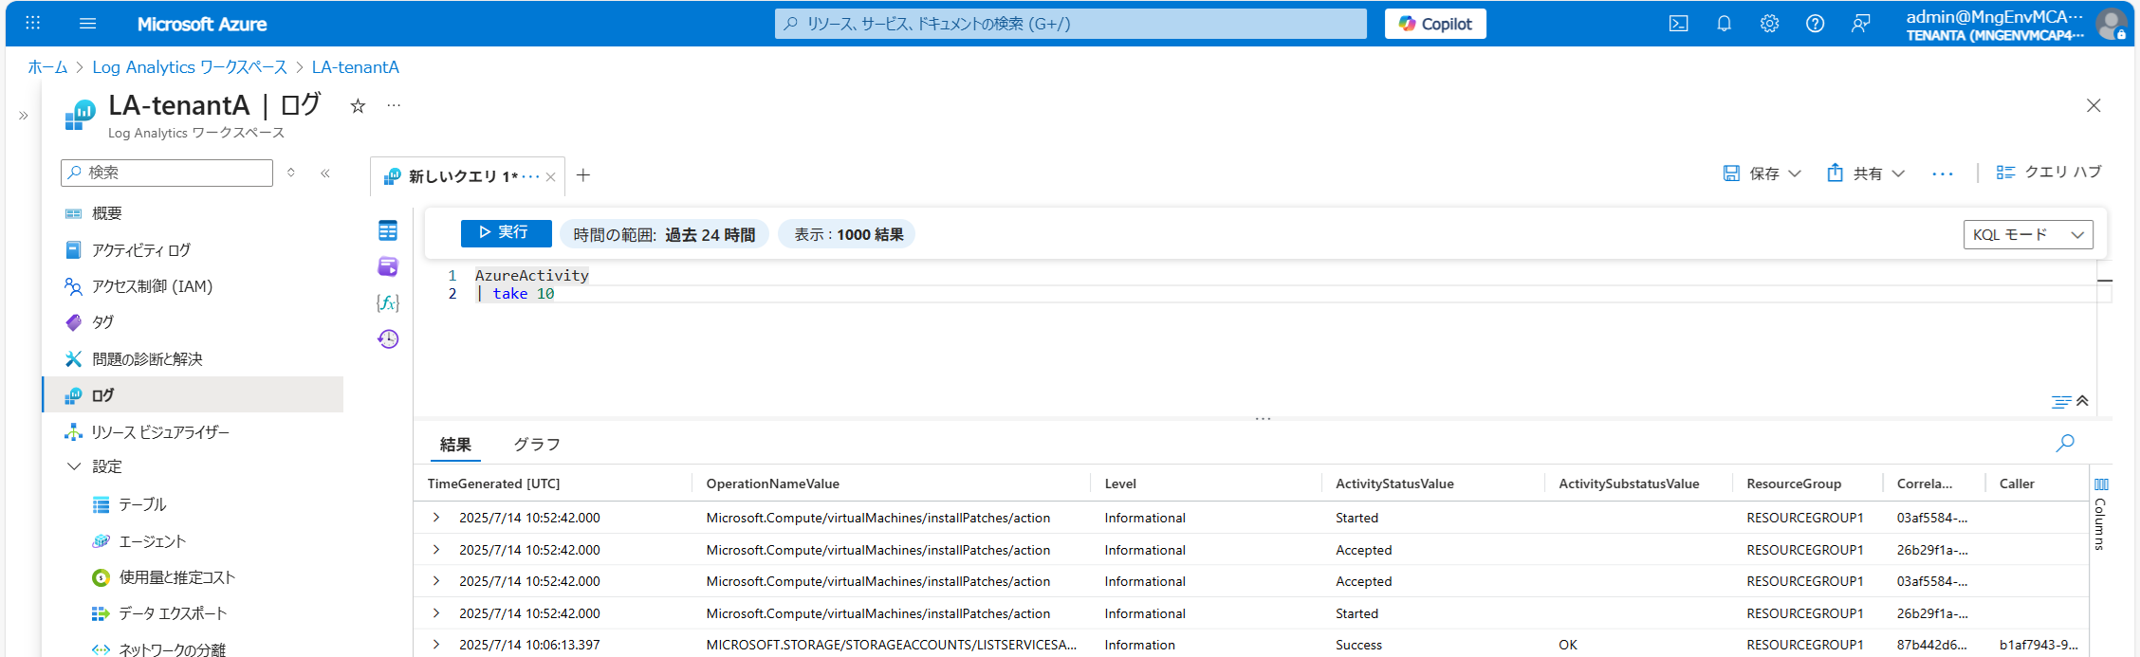Open the query history clock icon
This screenshot has height=657, width=2140.
point(388,338)
